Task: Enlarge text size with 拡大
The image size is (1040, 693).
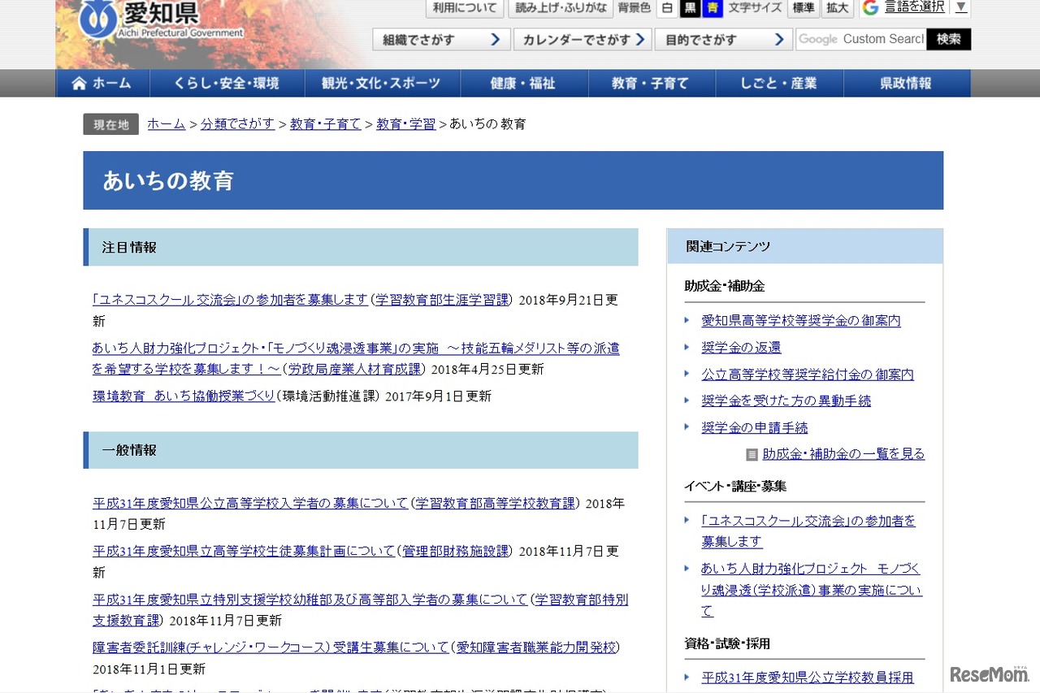Action: pos(837,8)
